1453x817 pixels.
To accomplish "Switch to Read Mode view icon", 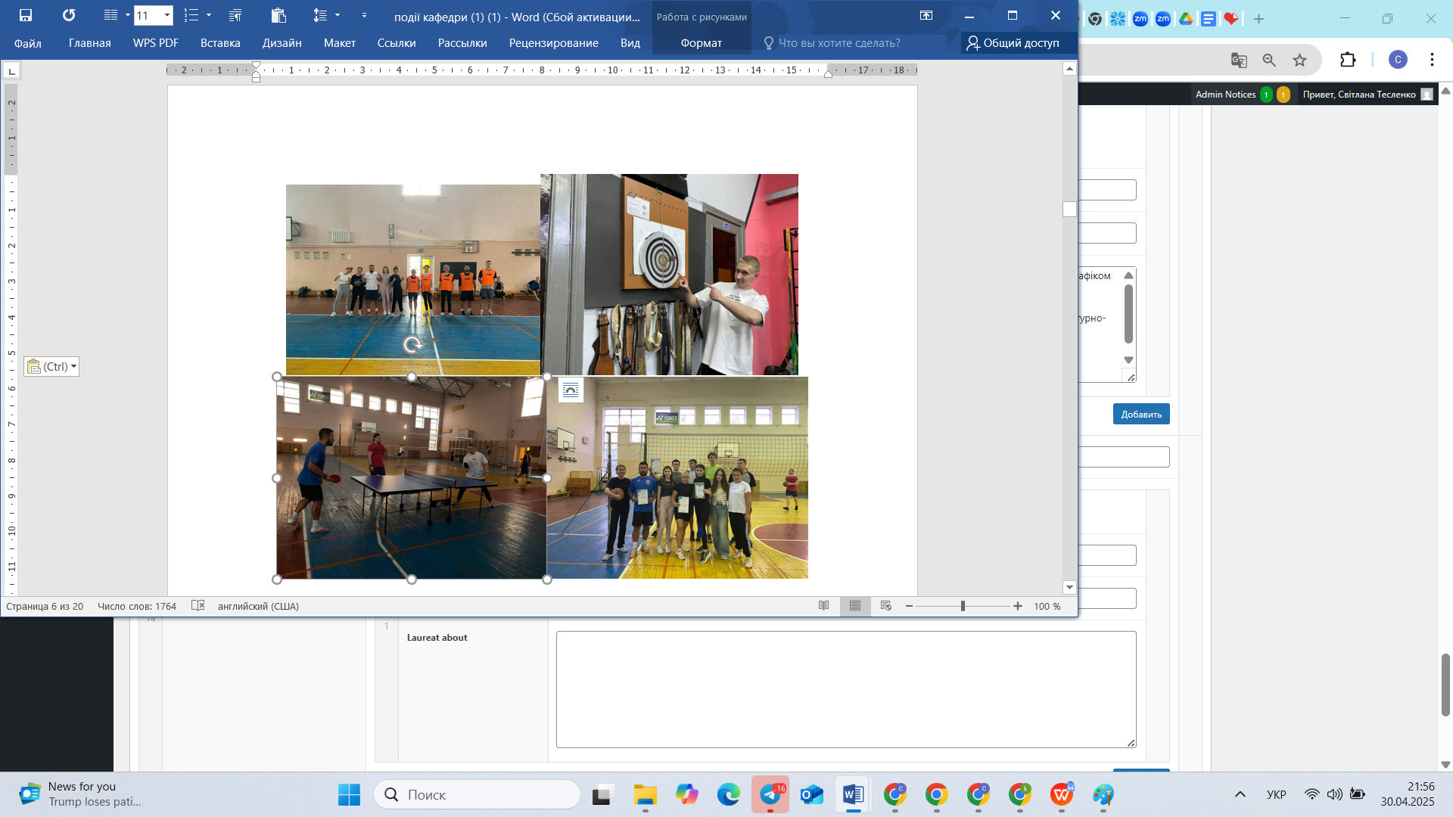I will (x=824, y=606).
